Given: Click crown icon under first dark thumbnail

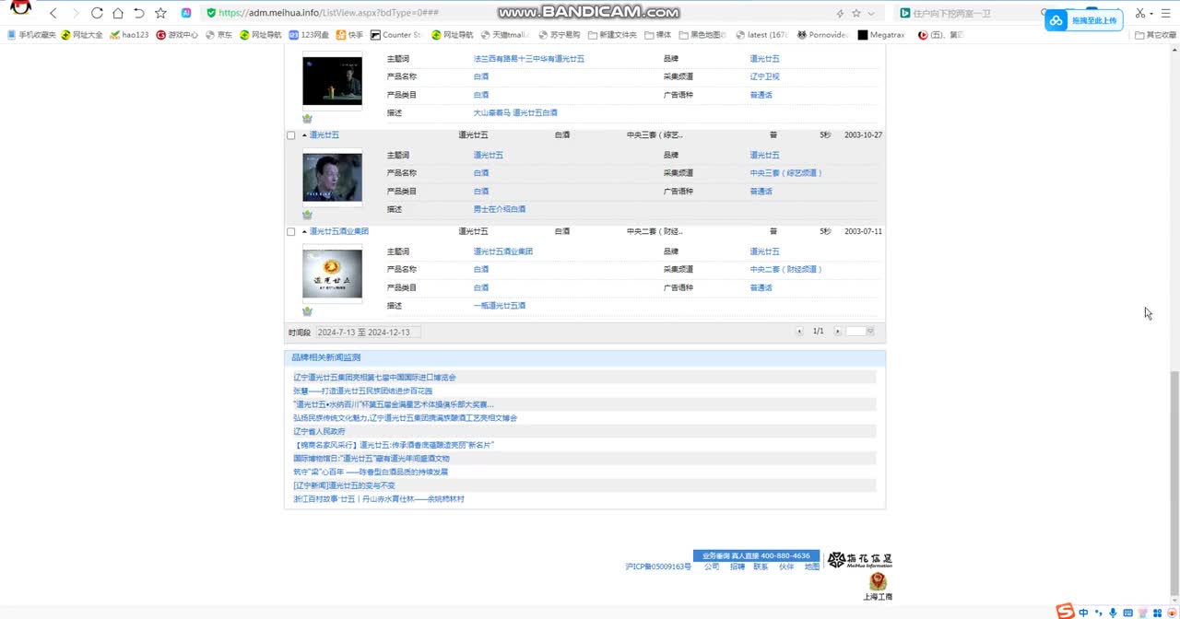Looking at the screenshot, I should coord(307,118).
